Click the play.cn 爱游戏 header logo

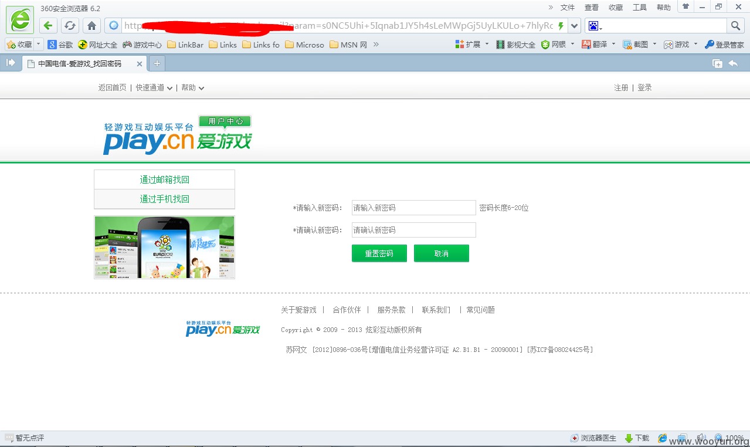pyautogui.click(x=178, y=136)
